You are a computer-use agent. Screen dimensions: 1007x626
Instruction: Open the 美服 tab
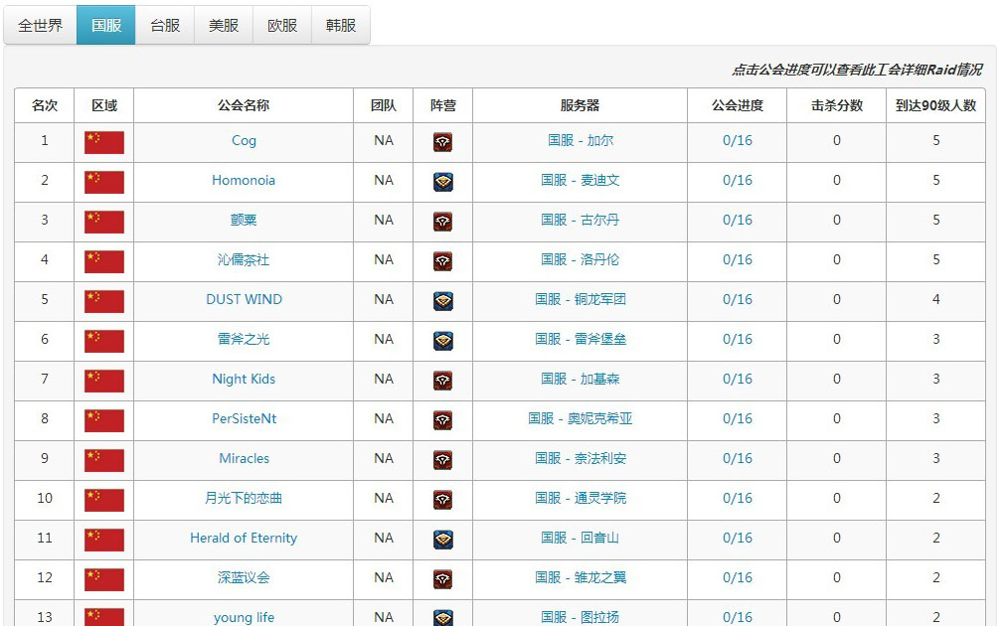coord(224,26)
